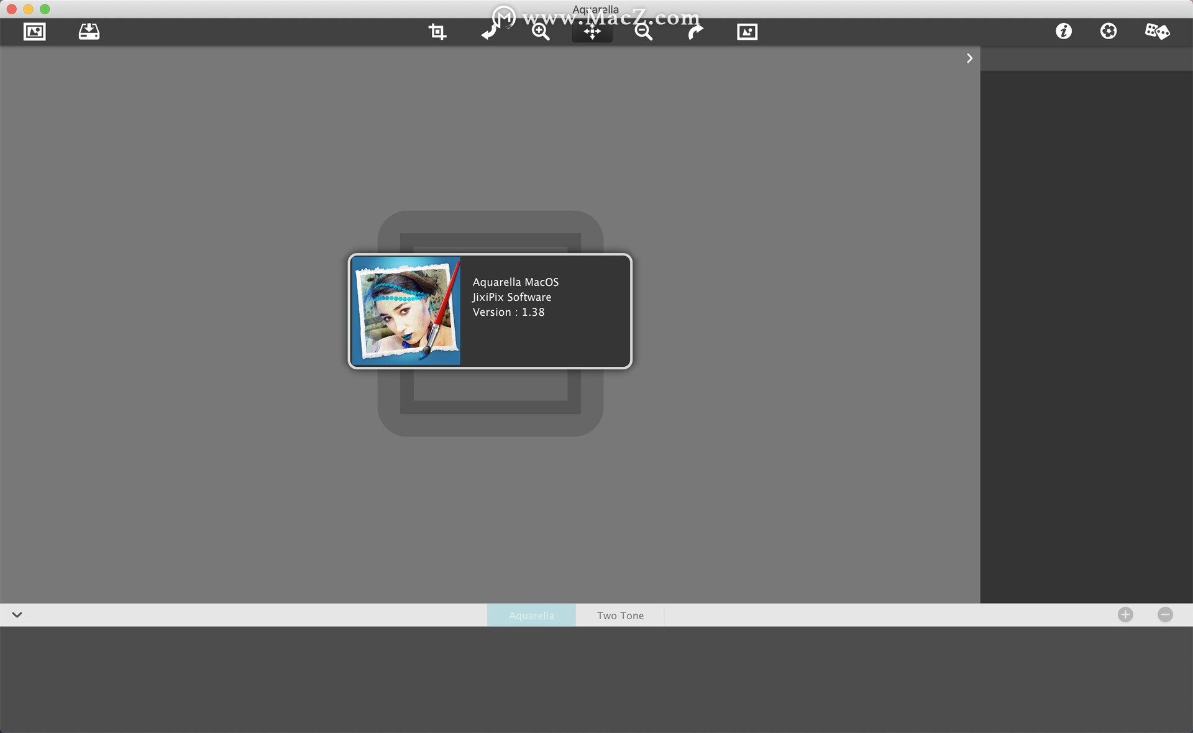Image resolution: width=1193 pixels, height=733 pixels.
Task: Close the window with the red button
Action: point(11,9)
